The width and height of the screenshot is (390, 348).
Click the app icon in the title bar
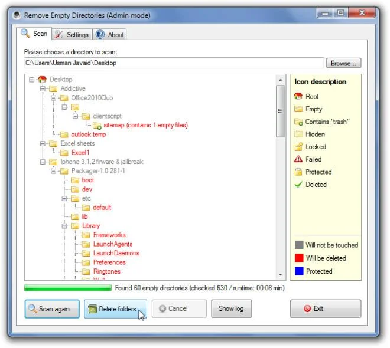click(17, 15)
